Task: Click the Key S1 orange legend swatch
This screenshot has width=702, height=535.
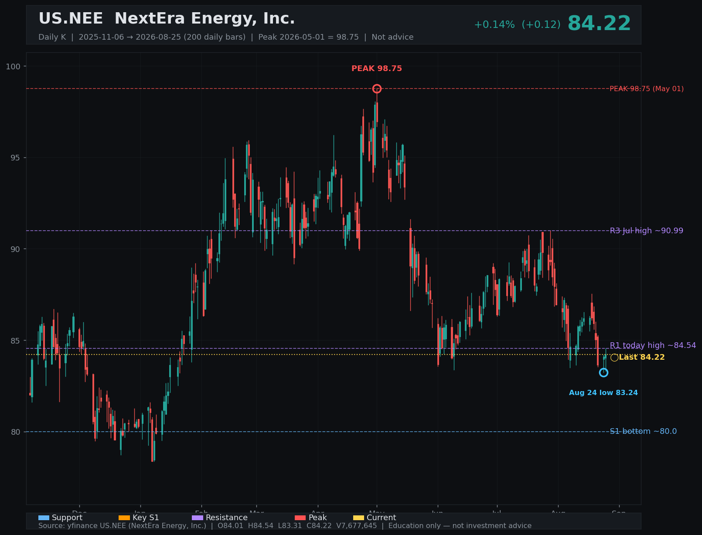Action: [124, 518]
